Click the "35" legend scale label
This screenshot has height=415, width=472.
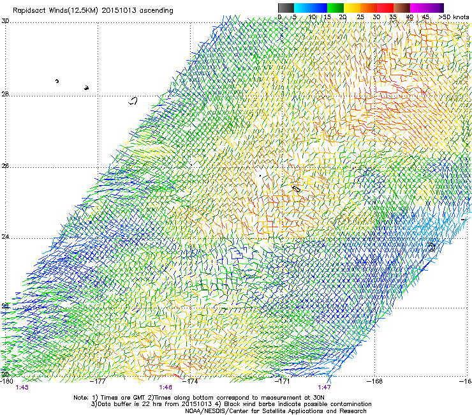click(x=392, y=17)
